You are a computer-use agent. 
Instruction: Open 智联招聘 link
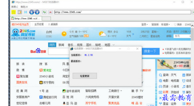(x=91, y=91)
